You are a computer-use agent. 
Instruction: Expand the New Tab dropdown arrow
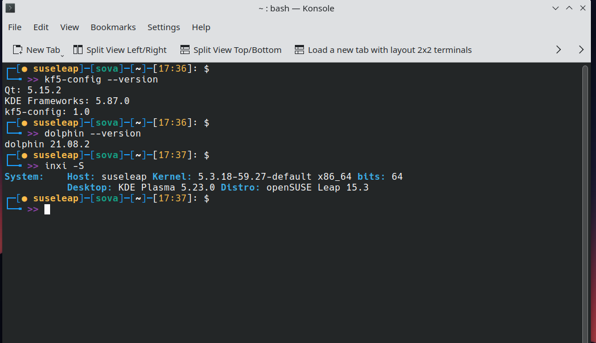point(63,56)
